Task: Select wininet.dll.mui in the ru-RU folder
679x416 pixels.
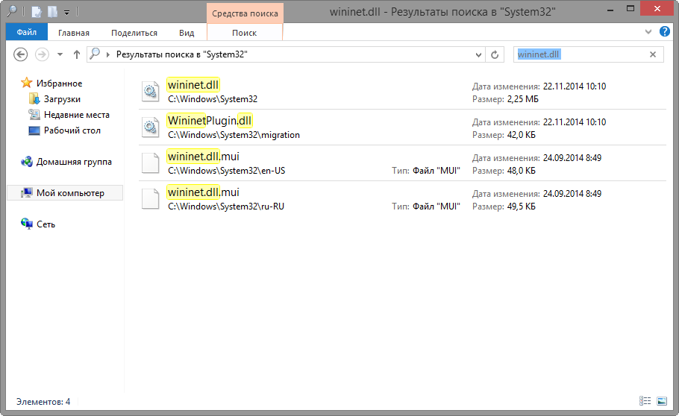Action: (403, 199)
